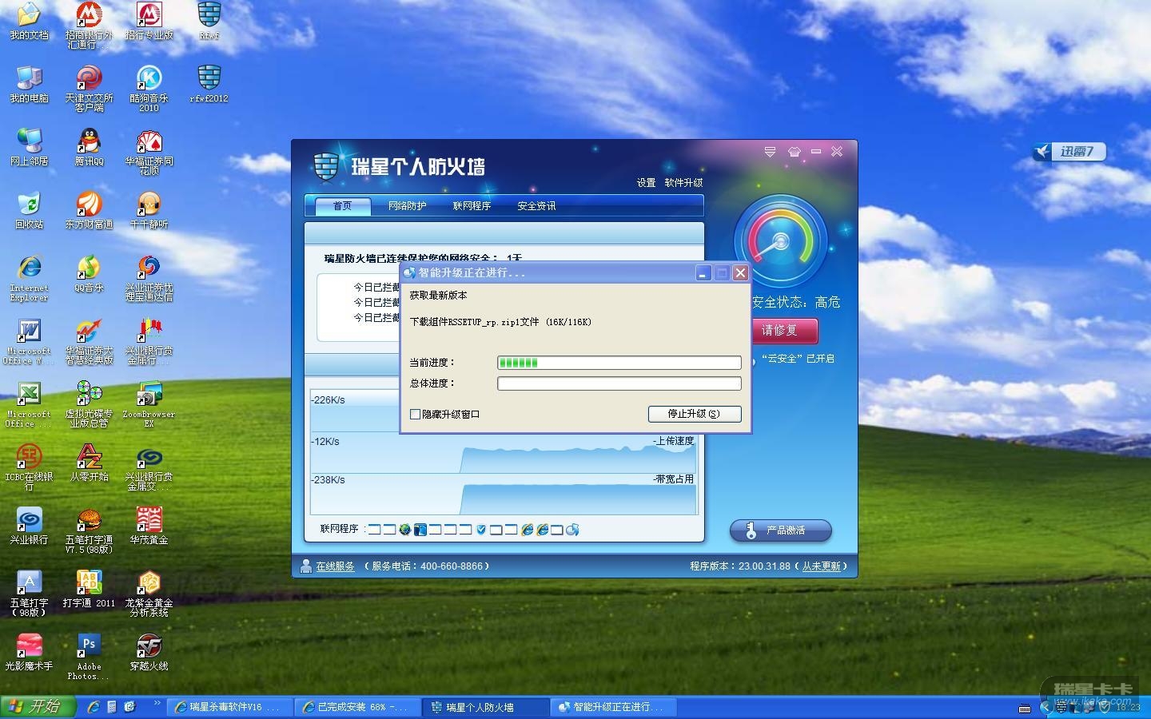Click 停止升级(S) button
The image size is (1151, 719).
pos(695,414)
